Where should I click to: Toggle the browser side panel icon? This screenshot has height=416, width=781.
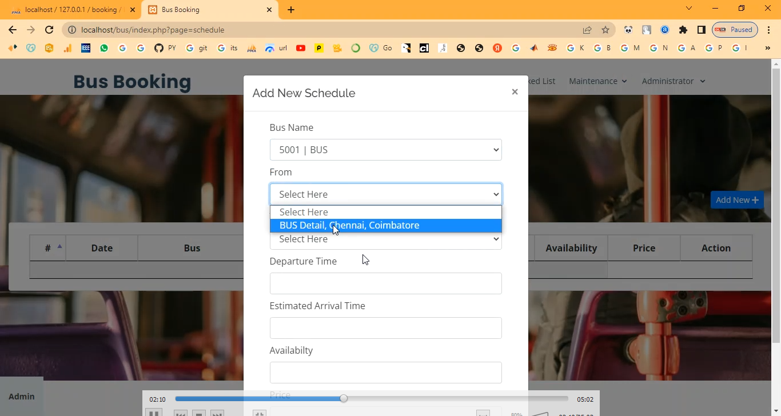point(702,30)
